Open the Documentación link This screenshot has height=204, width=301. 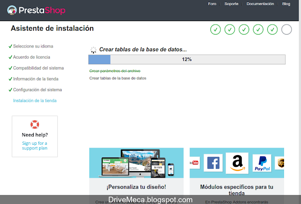click(260, 4)
